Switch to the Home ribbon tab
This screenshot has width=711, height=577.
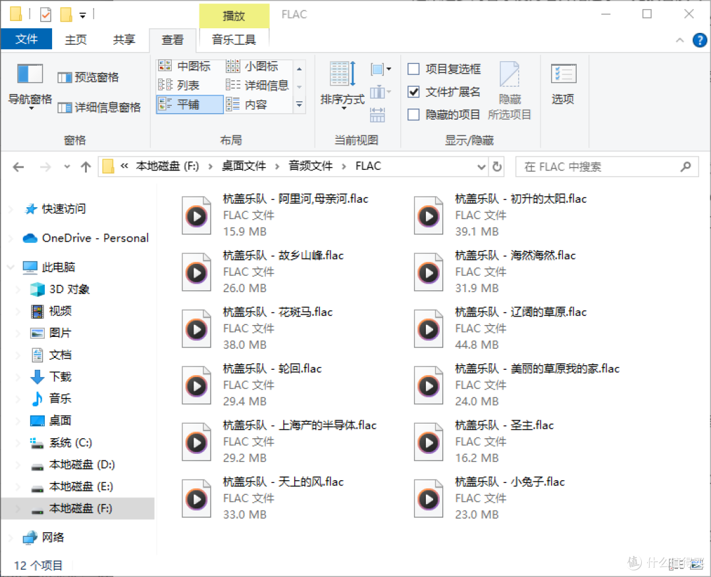click(76, 40)
